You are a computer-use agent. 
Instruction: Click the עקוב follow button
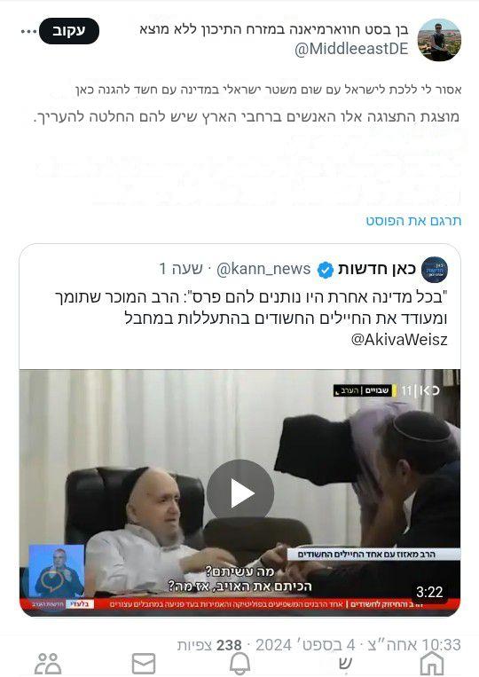point(69,31)
